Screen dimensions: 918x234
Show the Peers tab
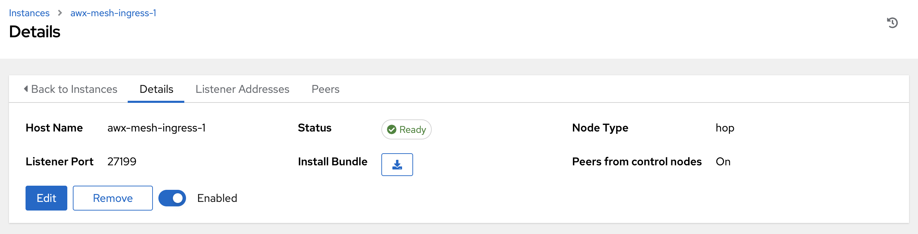(x=325, y=89)
